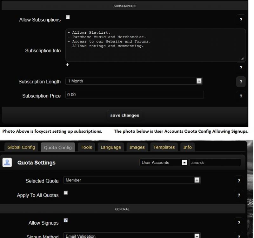Click help icon next to Subscription Price
The width and height of the screenshot is (254, 238).
click(241, 96)
